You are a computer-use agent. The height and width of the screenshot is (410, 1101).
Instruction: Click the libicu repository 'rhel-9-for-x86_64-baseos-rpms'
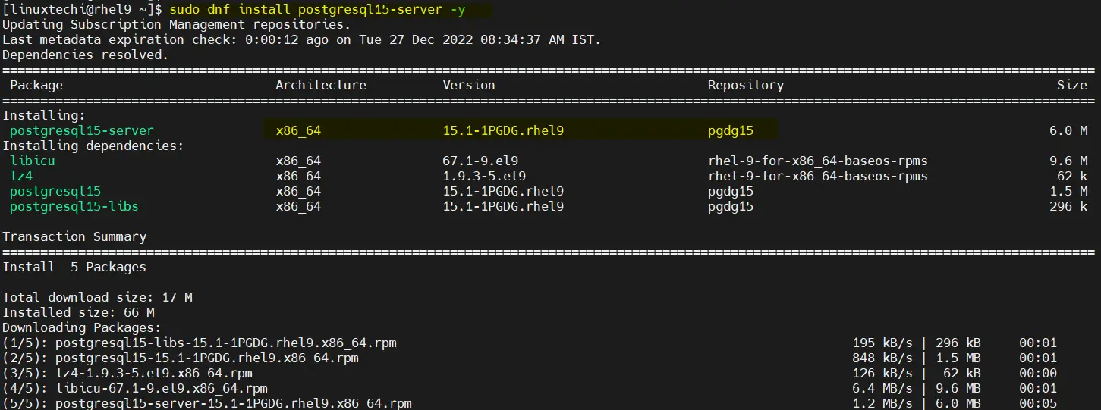coord(818,161)
